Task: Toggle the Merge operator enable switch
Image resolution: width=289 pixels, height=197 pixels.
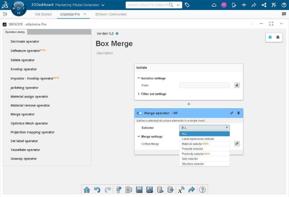Action: pyautogui.click(x=139, y=113)
